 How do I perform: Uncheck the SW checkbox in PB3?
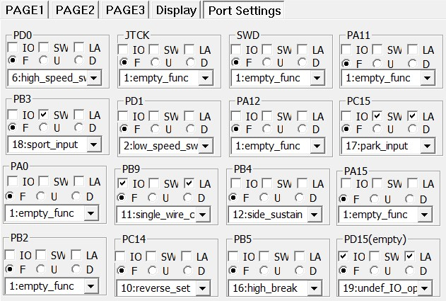[44, 115]
